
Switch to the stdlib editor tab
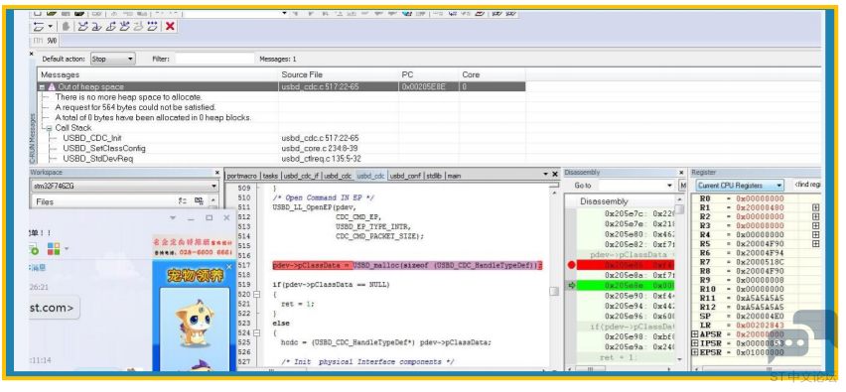[433, 176]
